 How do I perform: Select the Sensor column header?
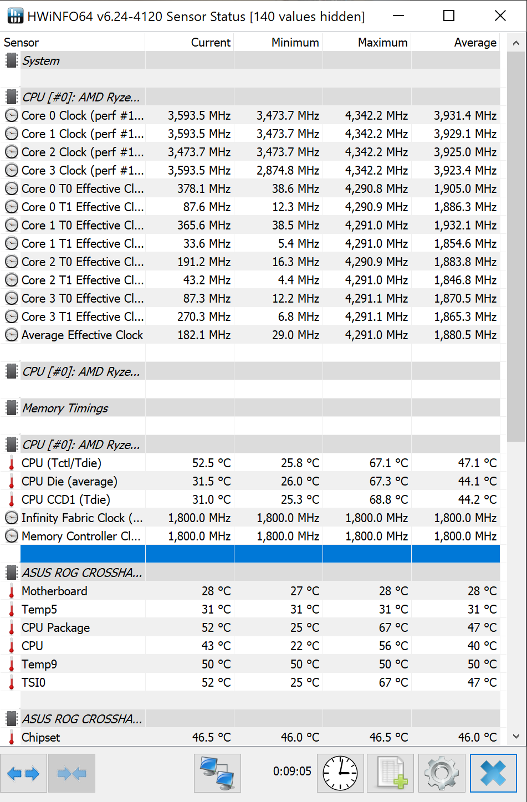pos(22,43)
